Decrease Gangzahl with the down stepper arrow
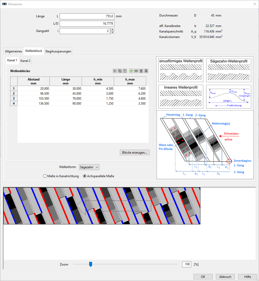 pos(112,33)
